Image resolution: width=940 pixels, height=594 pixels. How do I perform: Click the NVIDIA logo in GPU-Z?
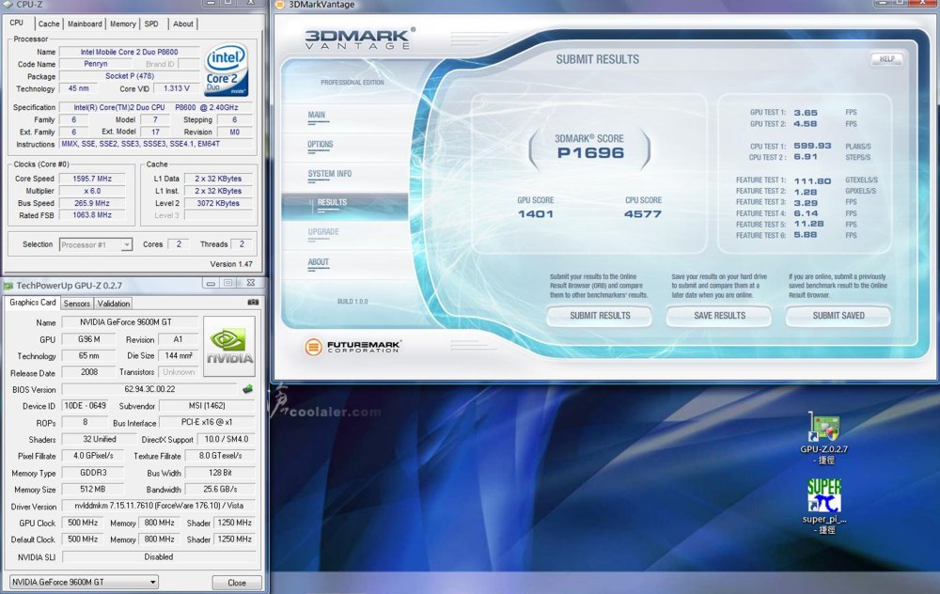pyautogui.click(x=229, y=347)
